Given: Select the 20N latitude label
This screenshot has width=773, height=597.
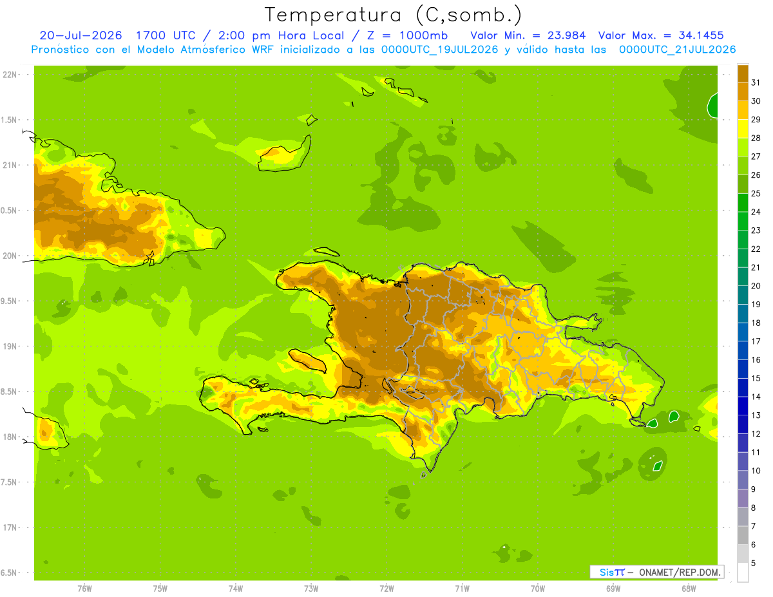Looking at the screenshot, I should 9,256.
